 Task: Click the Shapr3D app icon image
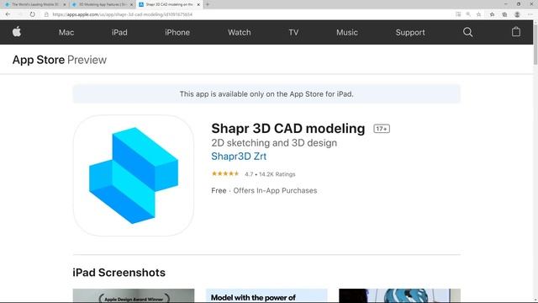[134, 176]
